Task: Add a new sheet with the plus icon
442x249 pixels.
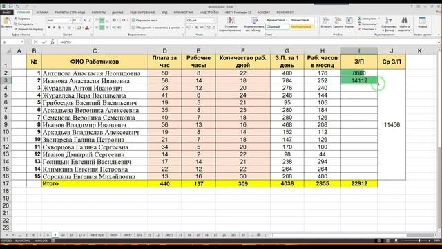Action: pyautogui.click(x=258, y=235)
